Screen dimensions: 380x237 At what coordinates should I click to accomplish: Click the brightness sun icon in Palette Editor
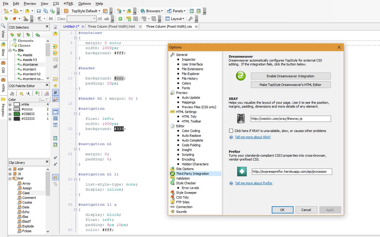click(21, 93)
